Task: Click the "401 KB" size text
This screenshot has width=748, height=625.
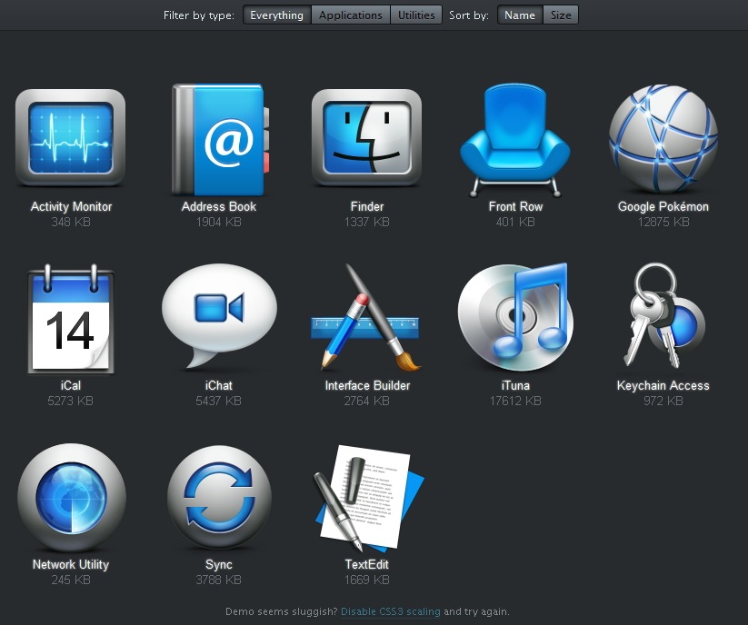Action: coord(515,223)
